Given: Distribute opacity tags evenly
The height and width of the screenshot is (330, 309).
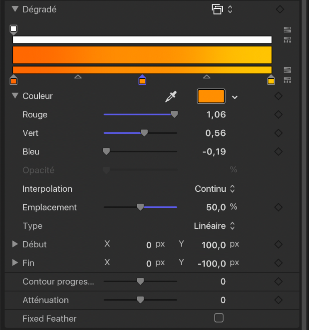Looking at the screenshot, I should 287,40.
